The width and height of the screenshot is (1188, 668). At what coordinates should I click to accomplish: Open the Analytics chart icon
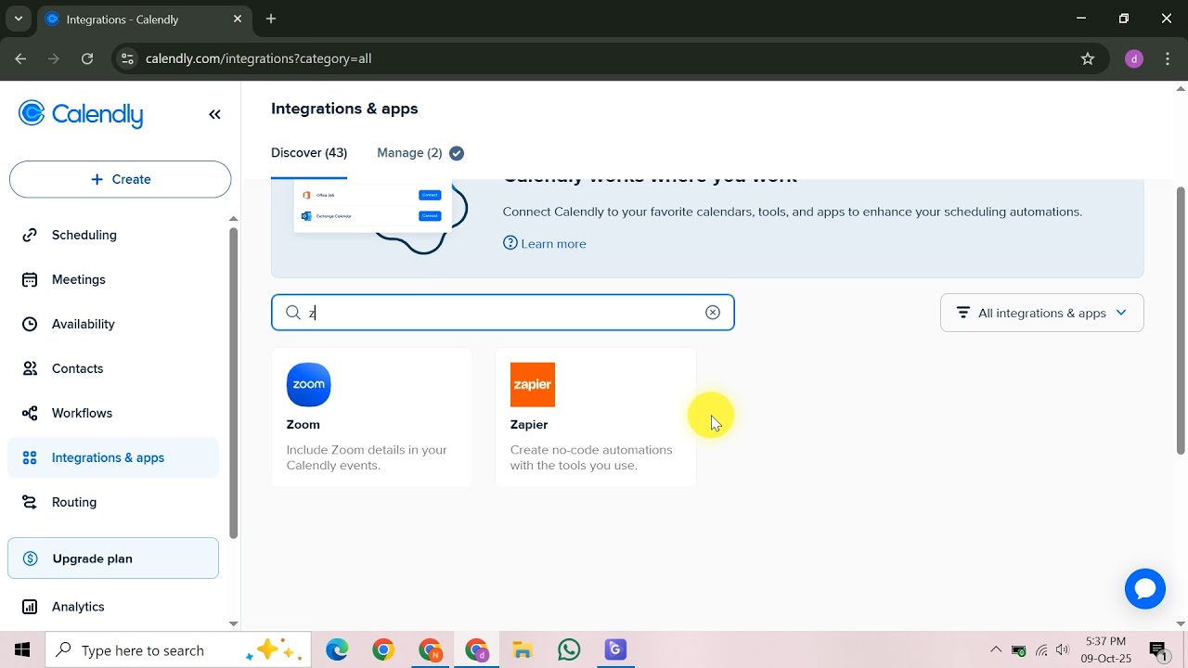click(x=30, y=607)
